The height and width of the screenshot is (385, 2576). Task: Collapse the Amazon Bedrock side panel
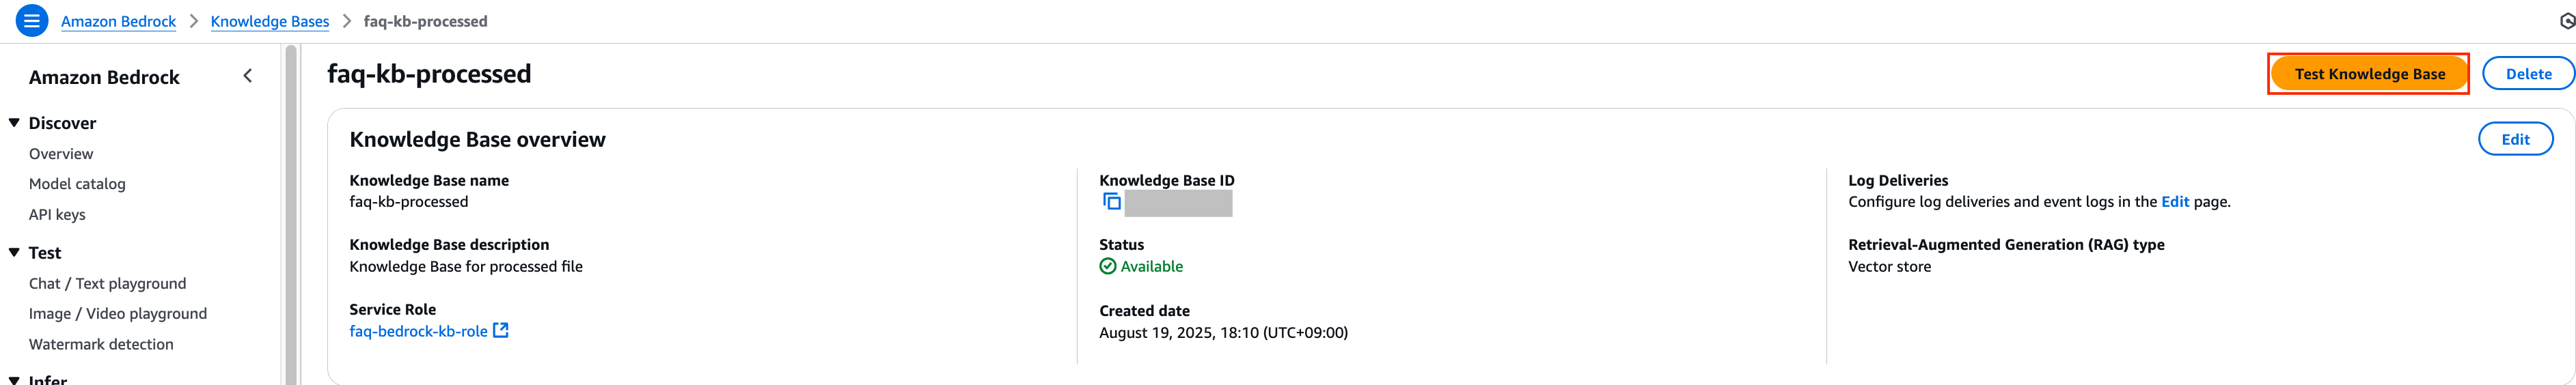click(x=248, y=76)
